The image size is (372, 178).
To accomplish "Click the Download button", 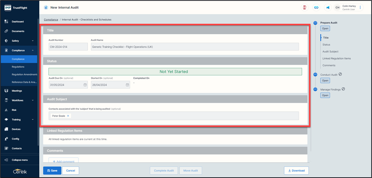I will pyautogui.click(x=296, y=171).
